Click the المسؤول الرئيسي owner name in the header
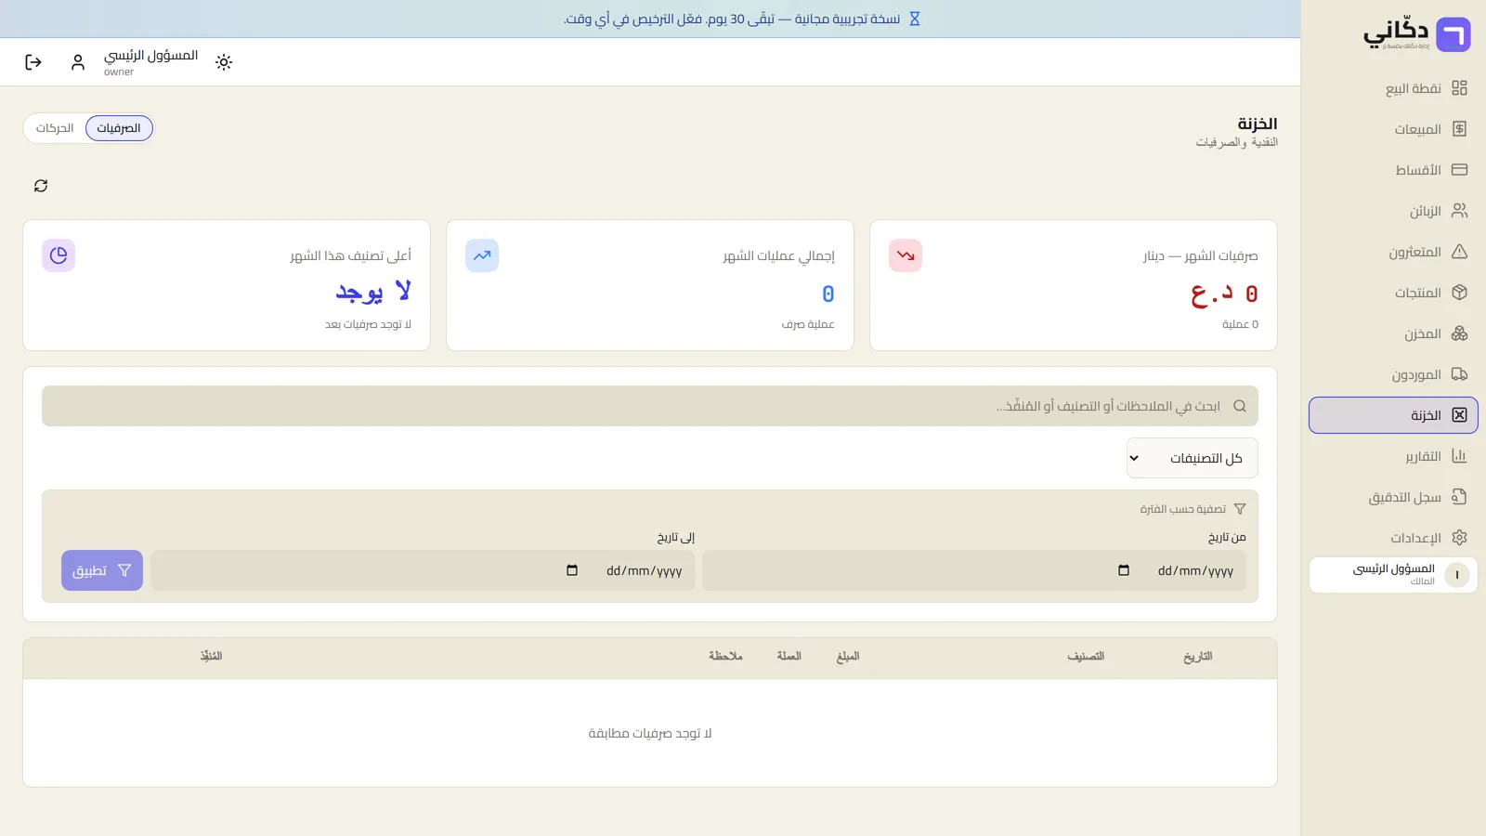The image size is (1486, 836). click(x=151, y=56)
